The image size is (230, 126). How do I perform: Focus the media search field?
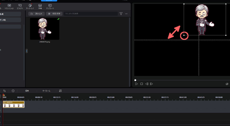click(90, 14)
